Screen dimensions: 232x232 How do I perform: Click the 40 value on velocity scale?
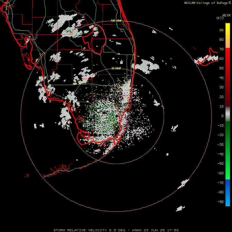(x=221, y=78)
